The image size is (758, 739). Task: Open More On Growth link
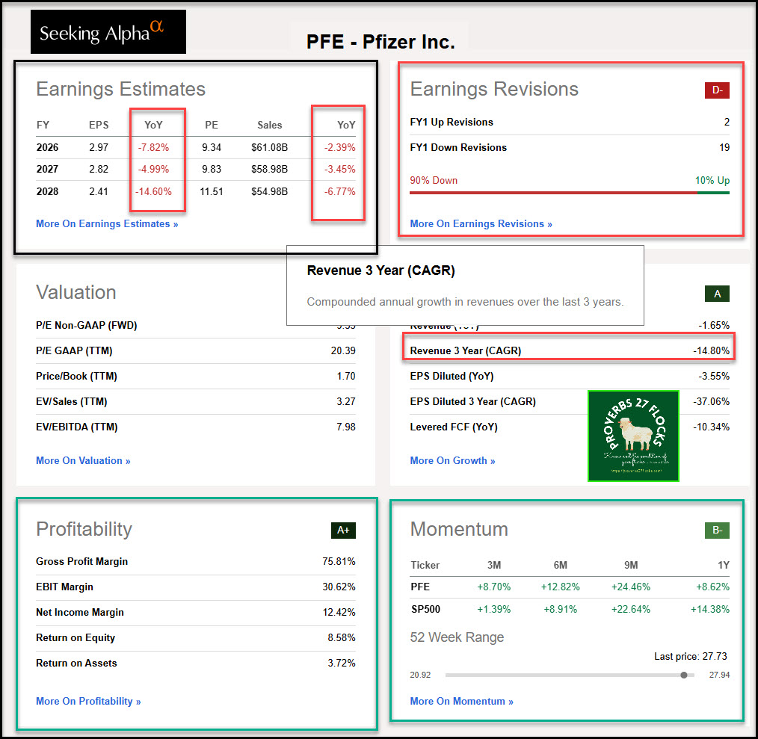point(452,460)
